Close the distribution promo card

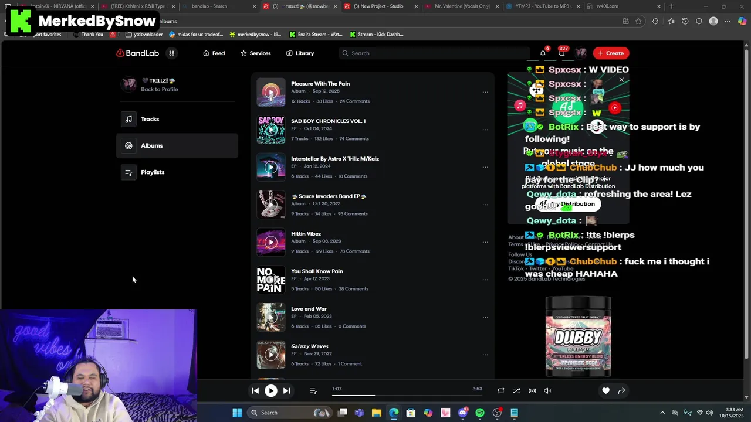[x=621, y=80]
